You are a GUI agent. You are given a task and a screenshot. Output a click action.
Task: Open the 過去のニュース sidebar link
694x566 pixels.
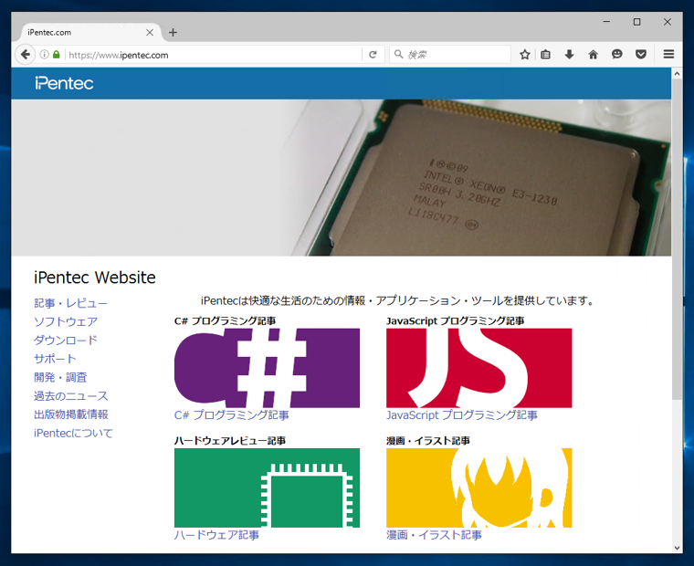[71, 396]
